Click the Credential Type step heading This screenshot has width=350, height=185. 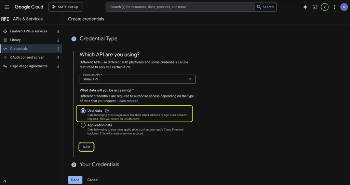coord(98,38)
